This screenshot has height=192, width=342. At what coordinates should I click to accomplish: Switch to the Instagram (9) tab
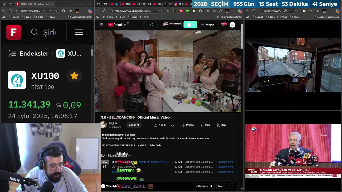tap(179, 4)
